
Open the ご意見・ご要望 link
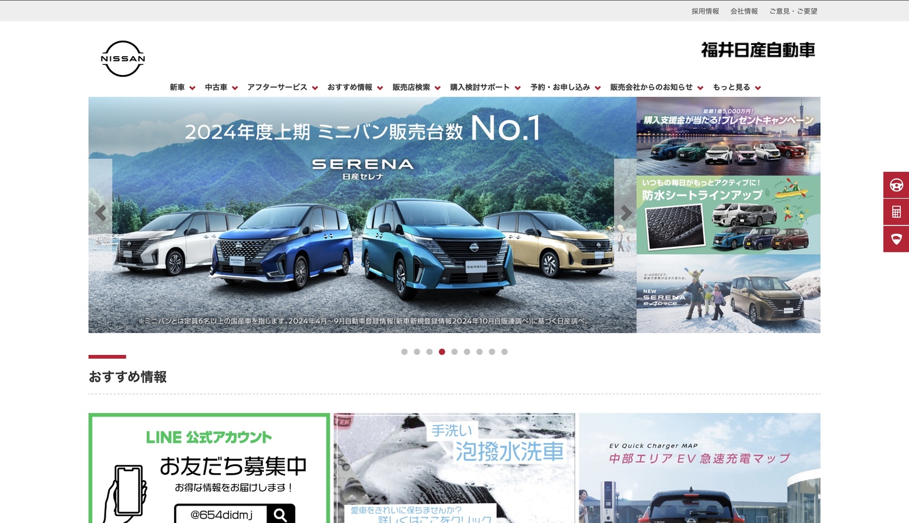coord(793,11)
